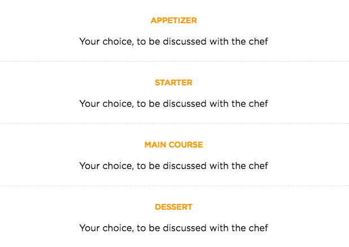This screenshot has height=247, width=349.
Task: Click the dashed divider below the appetizer section
Action: tap(173, 61)
